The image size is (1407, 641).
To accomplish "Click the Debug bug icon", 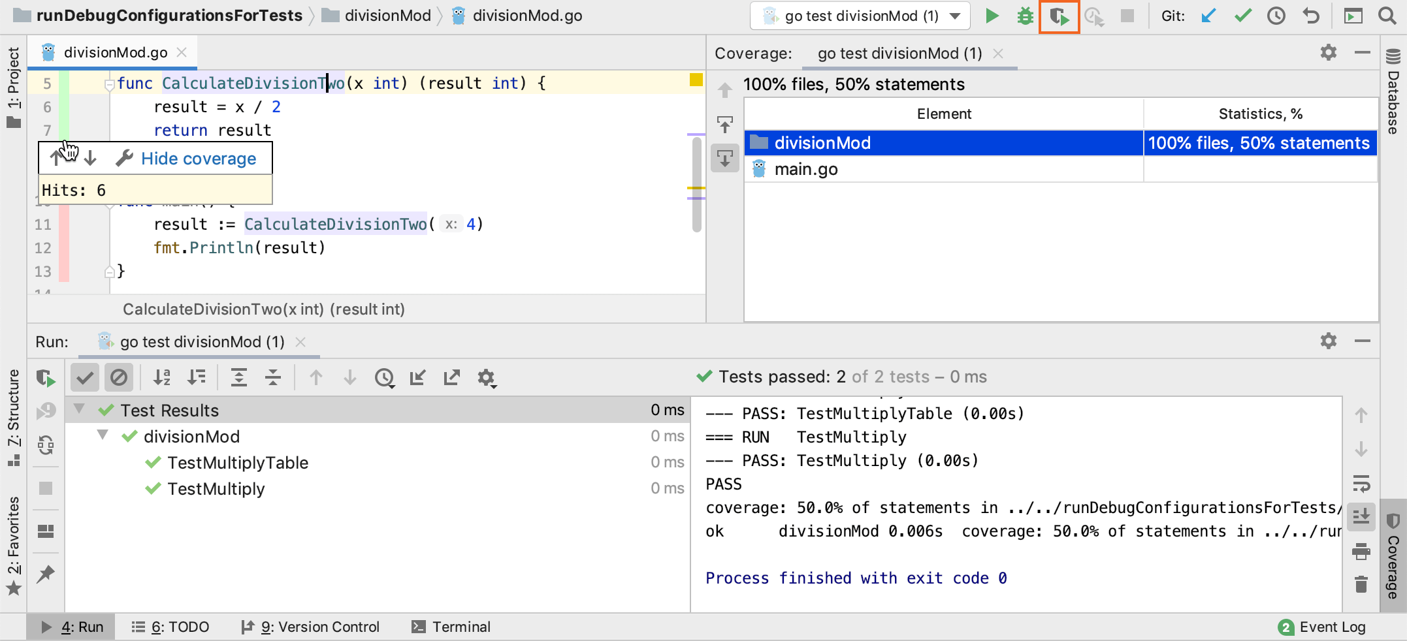I will pos(1026,16).
